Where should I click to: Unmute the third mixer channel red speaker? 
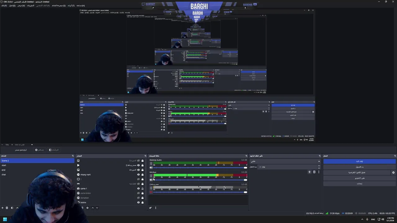(x=151, y=192)
